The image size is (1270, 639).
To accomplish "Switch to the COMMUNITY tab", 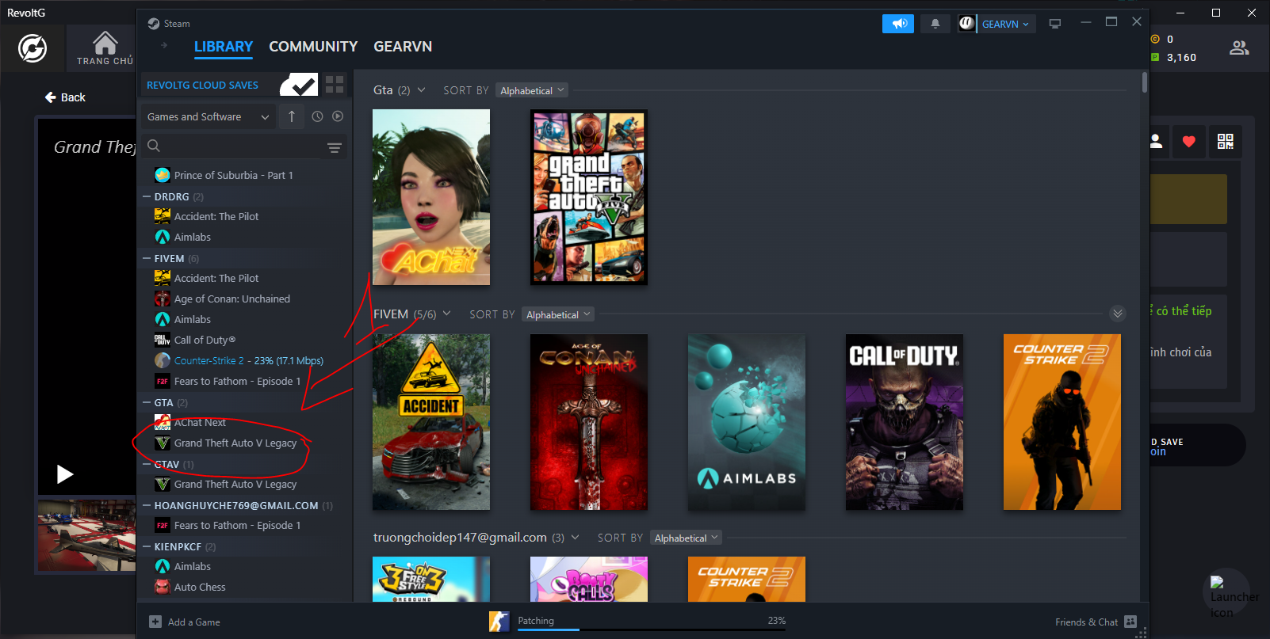I will point(313,47).
